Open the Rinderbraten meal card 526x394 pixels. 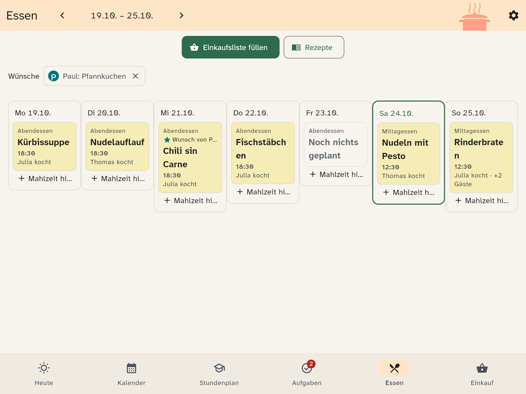[x=481, y=157]
